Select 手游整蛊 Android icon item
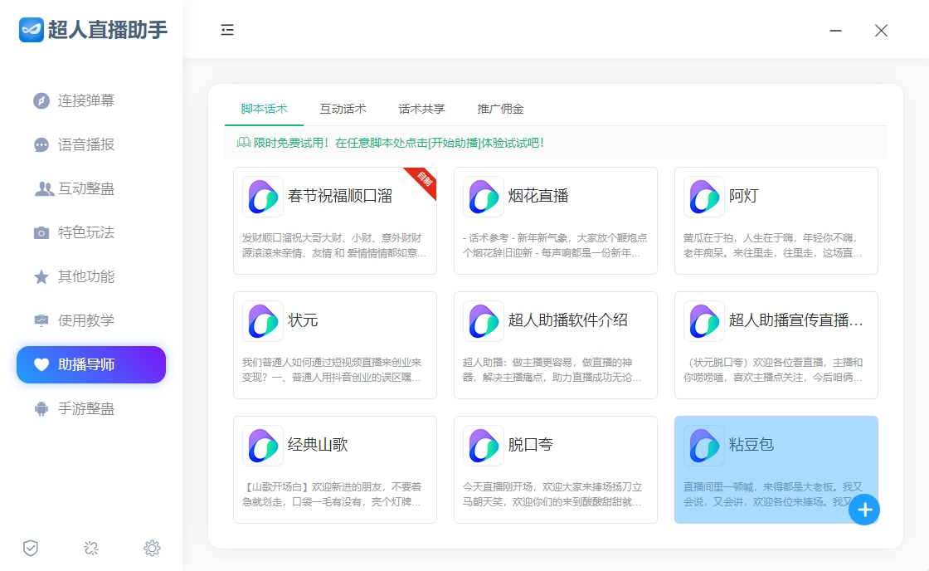929x571 pixels. [85, 408]
